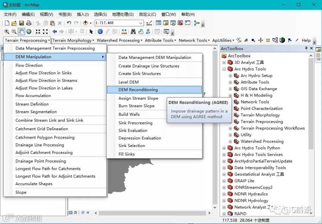Close the ArcToolbox panel
Screen dimensions: 322x224
click(x=311, y=48)
